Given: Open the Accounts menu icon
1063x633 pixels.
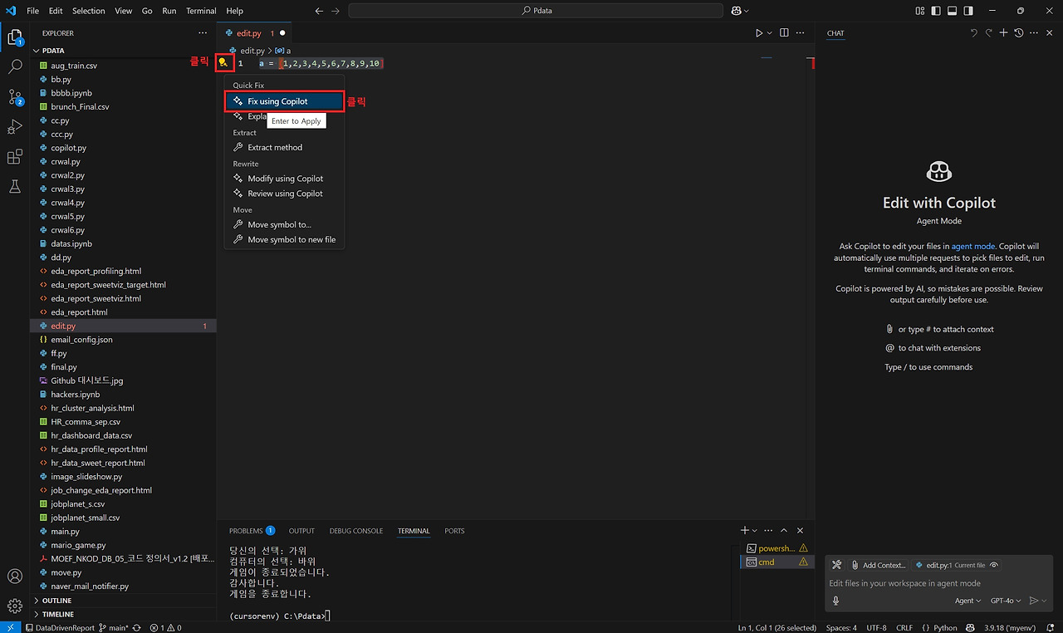Looking at the screenshot, I should [x=15, y=577].
